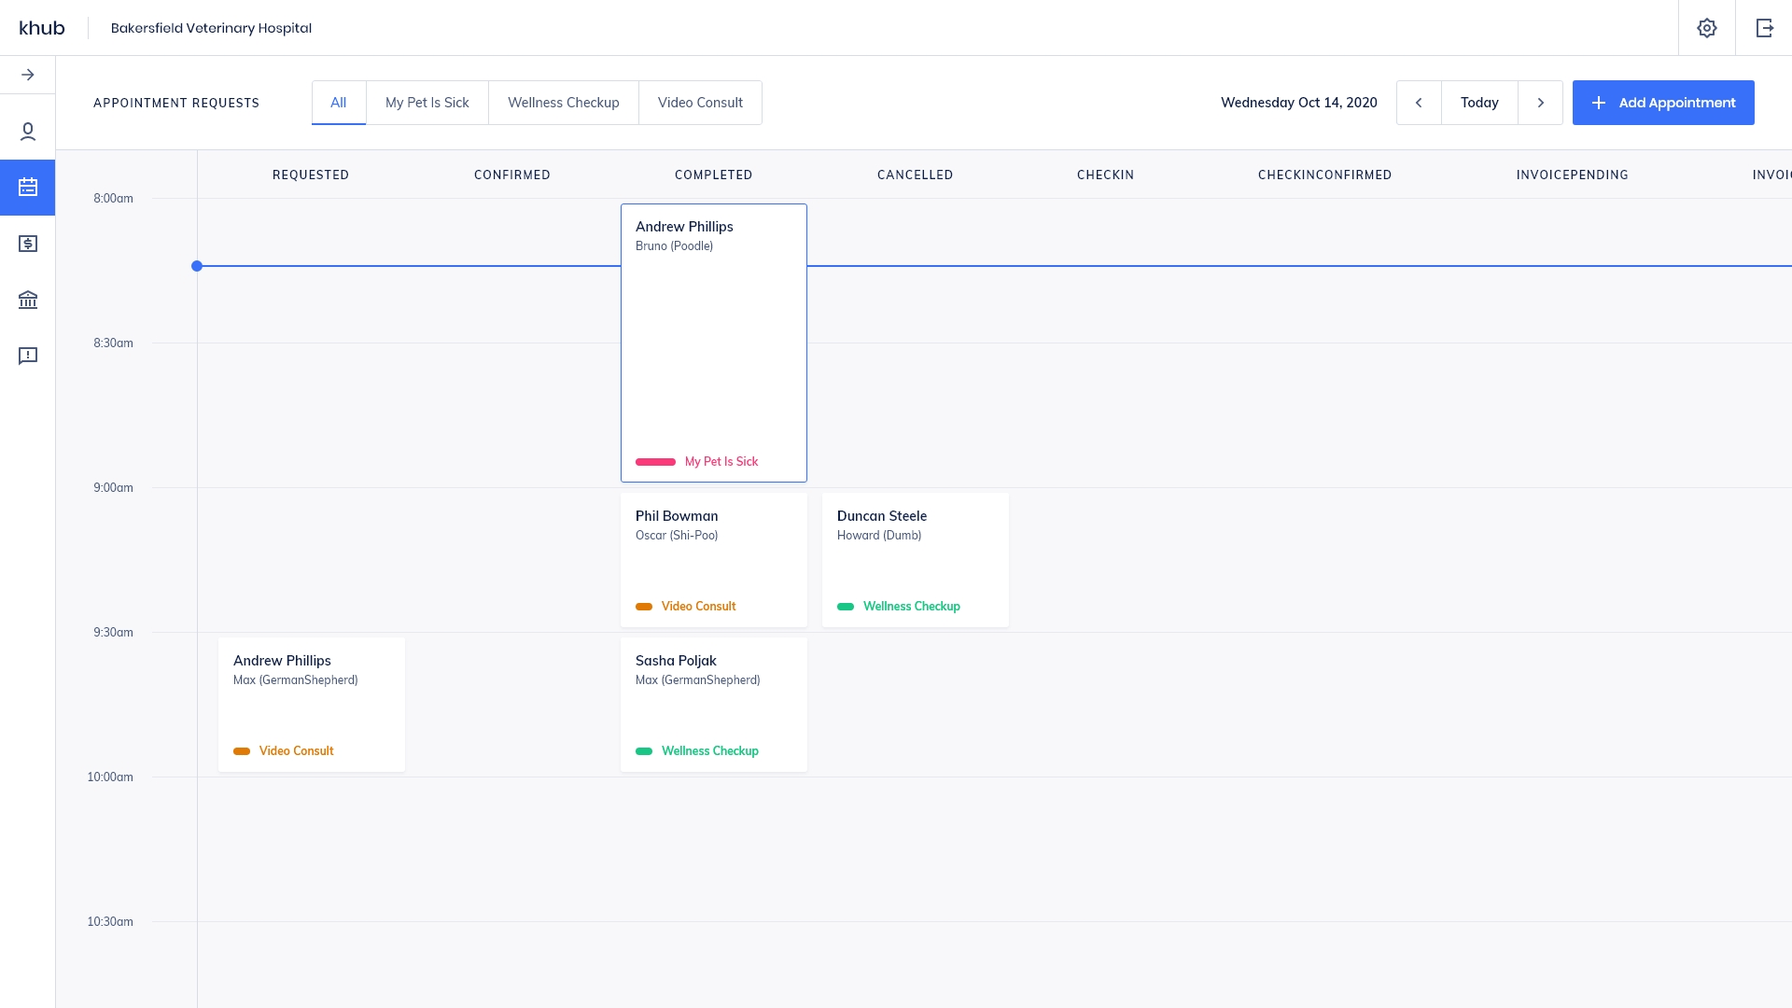Show Video Consult appointments tab
This screenshot has width=1792, height=1008.
[700, 103]
